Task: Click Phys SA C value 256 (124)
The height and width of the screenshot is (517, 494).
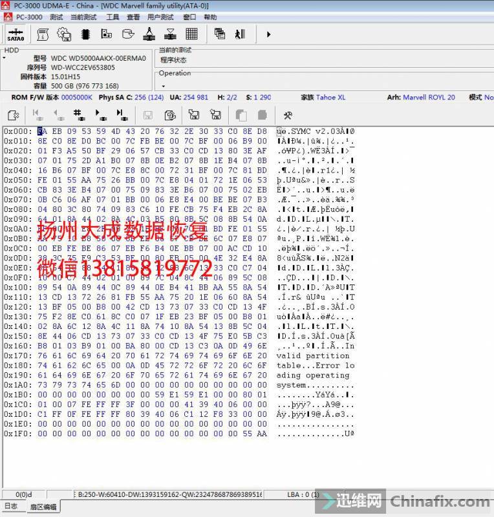Action: point(149,98)
